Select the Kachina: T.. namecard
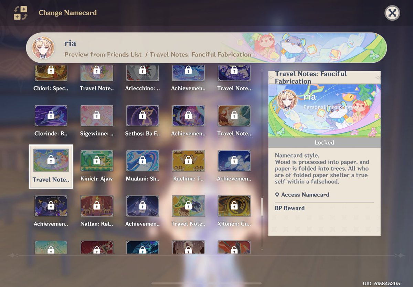Image resolution: width=413 pixels, height=287 pixels. (188, 166)
